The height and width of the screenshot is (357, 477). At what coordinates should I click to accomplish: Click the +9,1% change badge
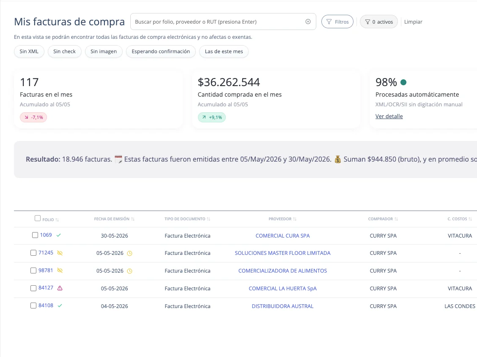[x=212, y=117]
